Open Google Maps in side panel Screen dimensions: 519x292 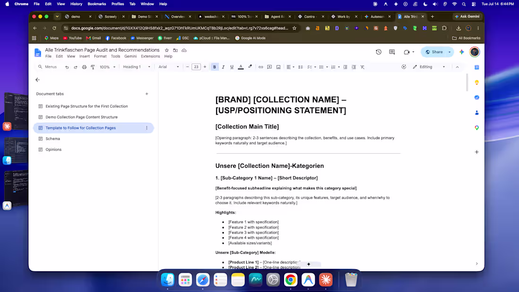pyautogui.click(x=477, y=128)
